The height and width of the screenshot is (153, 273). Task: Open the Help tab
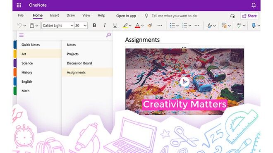tap(101, 15)
